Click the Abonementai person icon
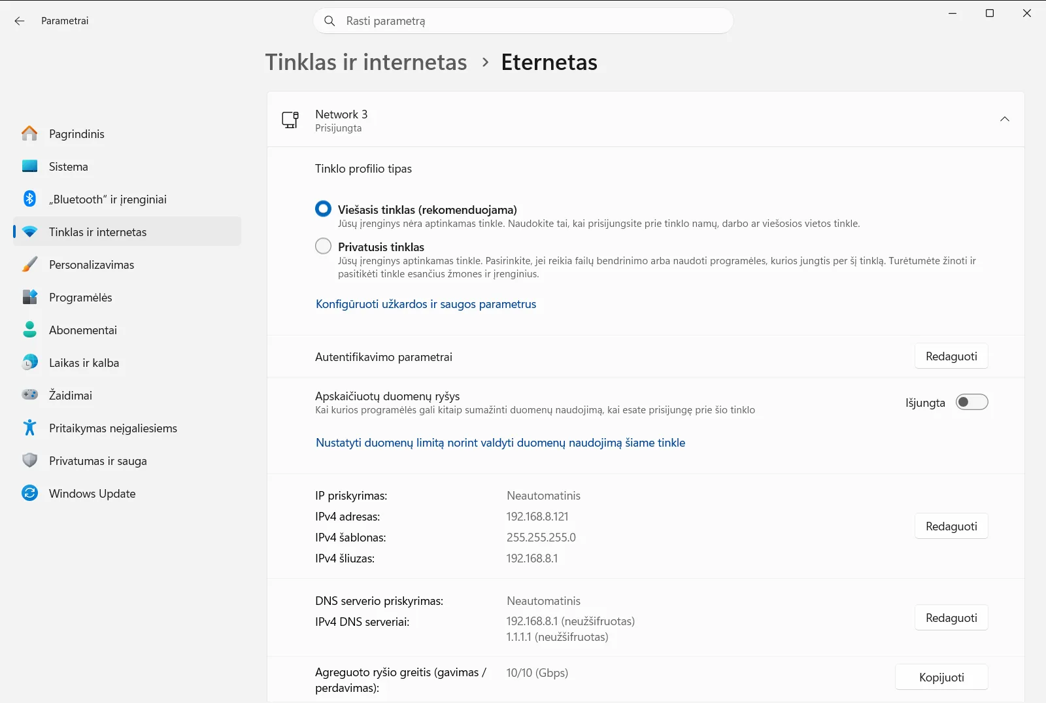 click(x=29, y=330)
